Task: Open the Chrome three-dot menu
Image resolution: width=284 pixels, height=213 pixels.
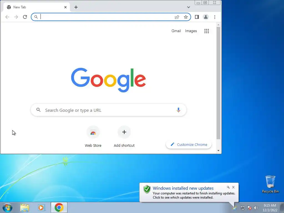Action: point(215,17)
